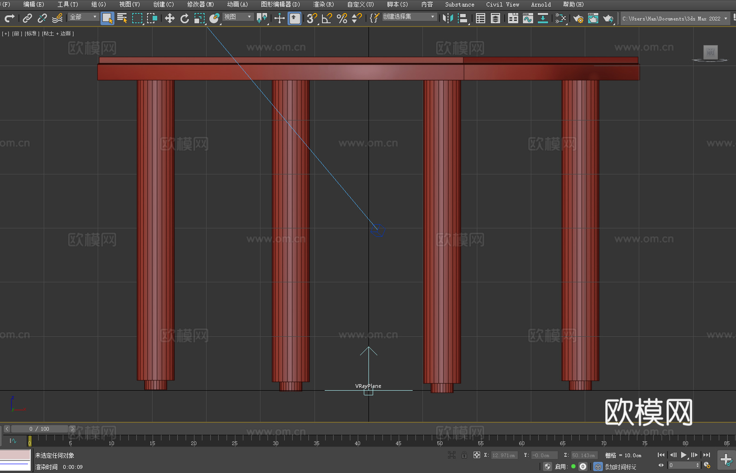Image resolution: width=736 pixels, height=473 pixels.
Task: Toggle the Scene Explorer icon
Action: tap(481, 18)
